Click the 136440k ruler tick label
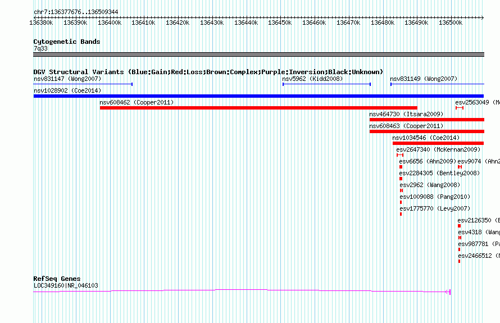500x323 pixels. pos(246,22)
